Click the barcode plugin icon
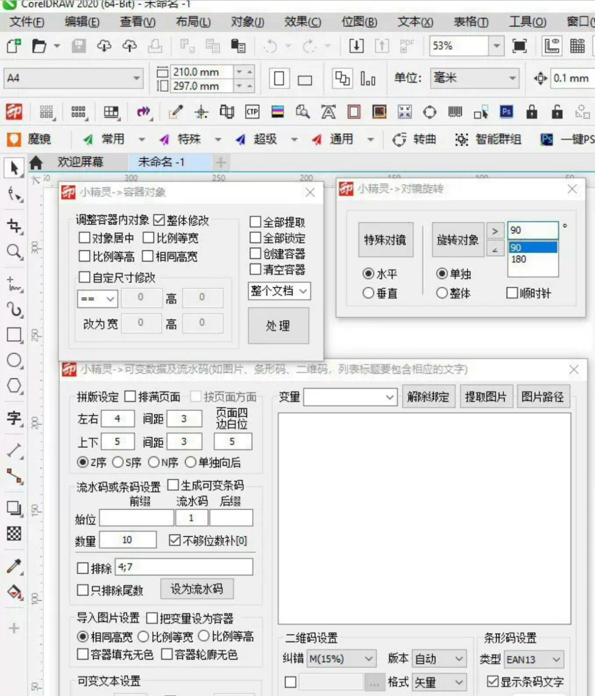595x696 pixels. [455, 112]
